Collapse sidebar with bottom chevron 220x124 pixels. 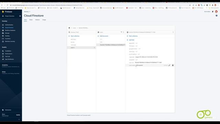coord(19,120)
